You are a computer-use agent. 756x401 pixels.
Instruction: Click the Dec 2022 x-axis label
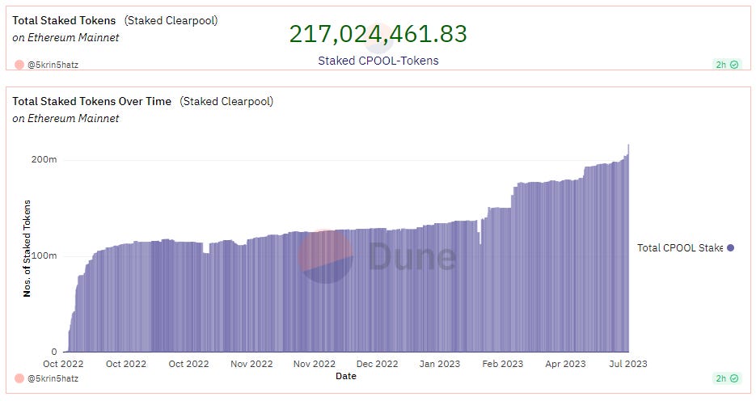tap(377, 364)
